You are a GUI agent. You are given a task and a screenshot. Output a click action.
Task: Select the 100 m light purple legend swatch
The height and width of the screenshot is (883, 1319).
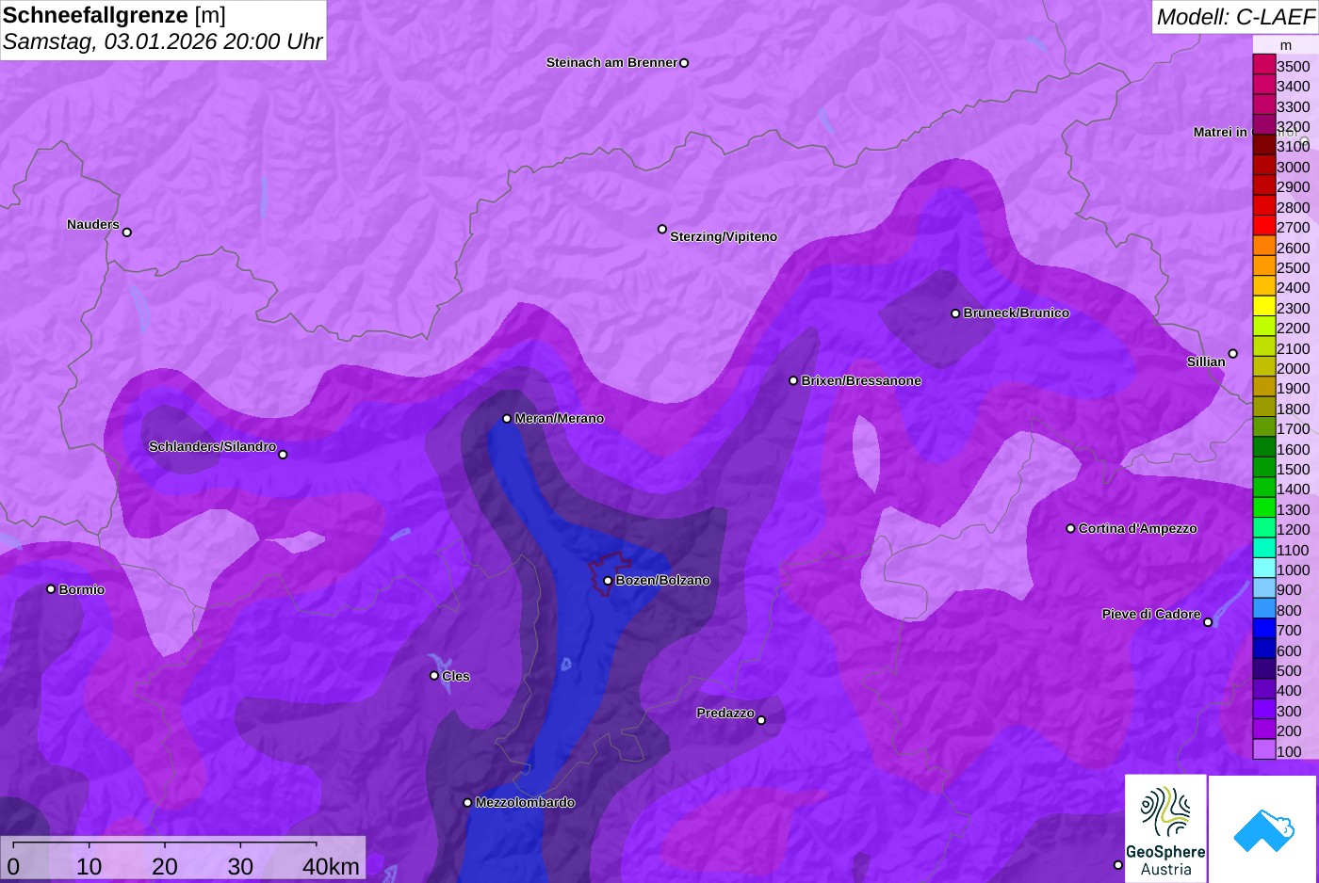pyautogui.click(x=1263, y=750)
